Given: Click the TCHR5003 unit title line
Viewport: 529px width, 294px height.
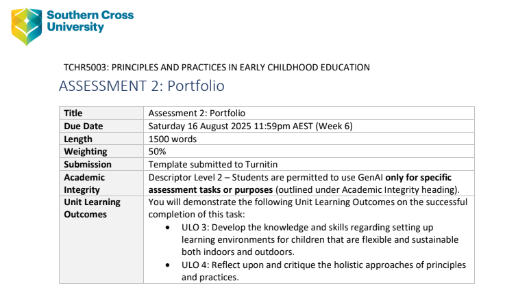Looking at the screenshot, I should pos(217,68).
